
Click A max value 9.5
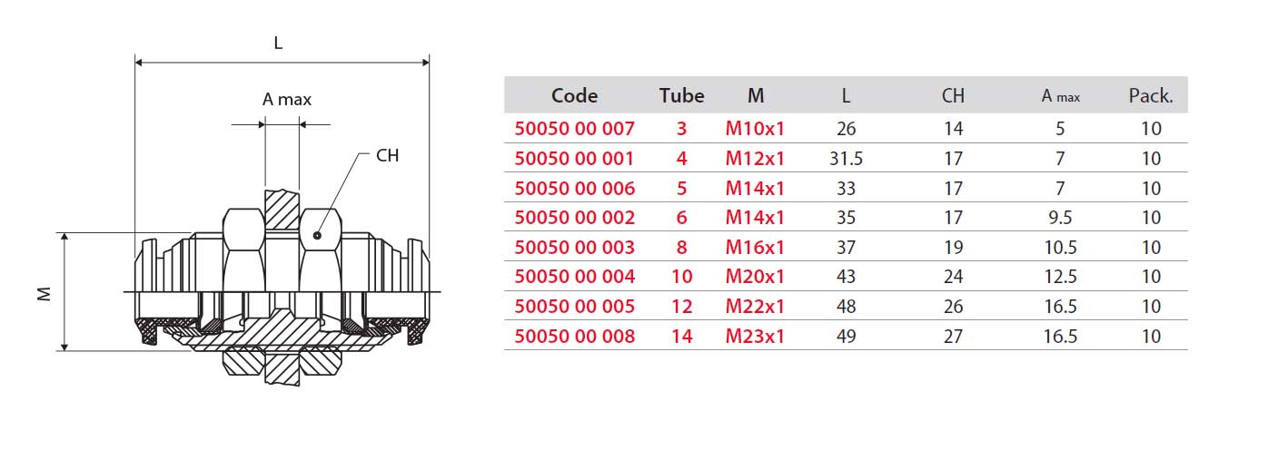pyautogui.click(x=1060, y=218)
